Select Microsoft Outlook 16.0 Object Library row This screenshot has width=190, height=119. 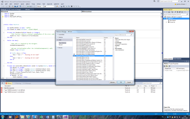pyautogui.click(x=93, y=71)
